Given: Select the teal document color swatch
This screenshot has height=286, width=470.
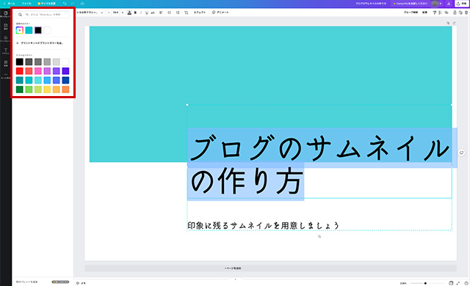Looking at the screenshot, I should click(x=29, y=30).
